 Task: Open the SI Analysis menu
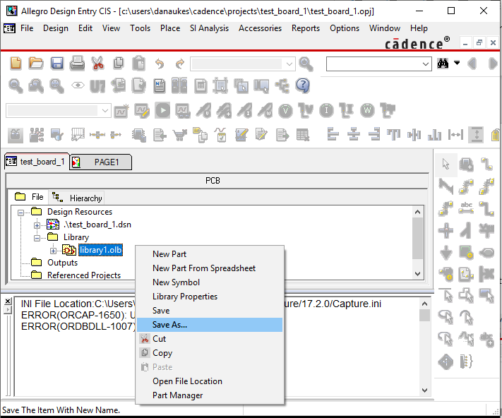coord(209,28)
